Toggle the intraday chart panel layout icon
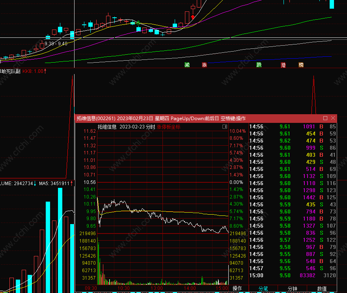This screenshot has height=293, width=347. point(225,127)
